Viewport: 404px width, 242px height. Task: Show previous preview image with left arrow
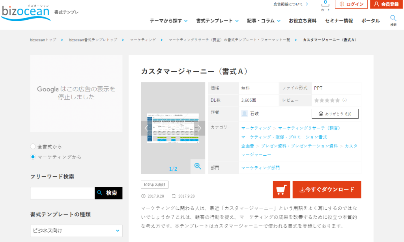(x=146, y=128)
